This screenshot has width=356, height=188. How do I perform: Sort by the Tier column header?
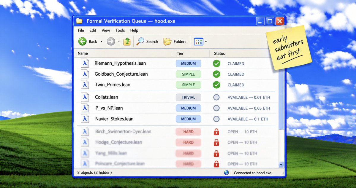191,53
